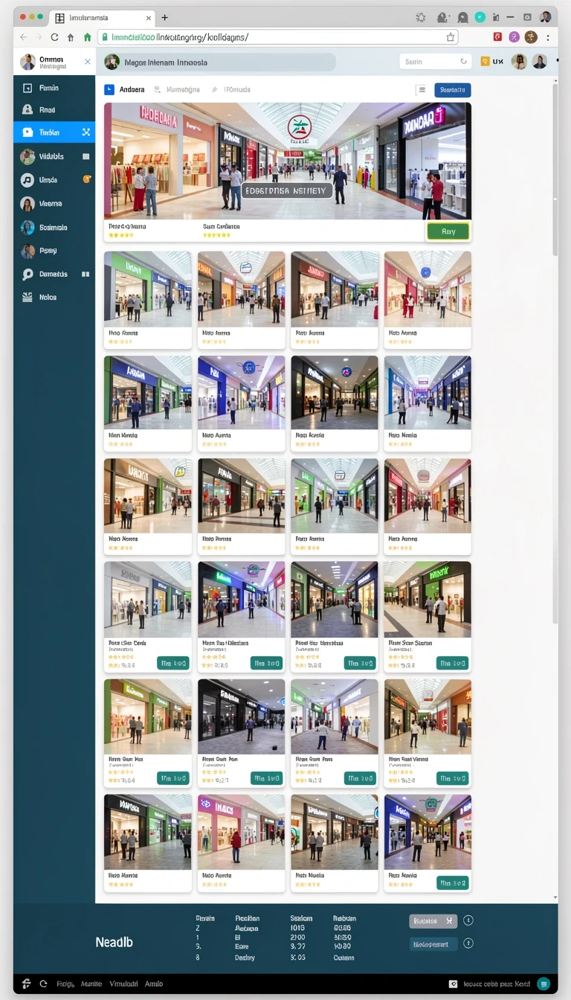Click the yellow UX icon in the header

click(x=485, y=62)
